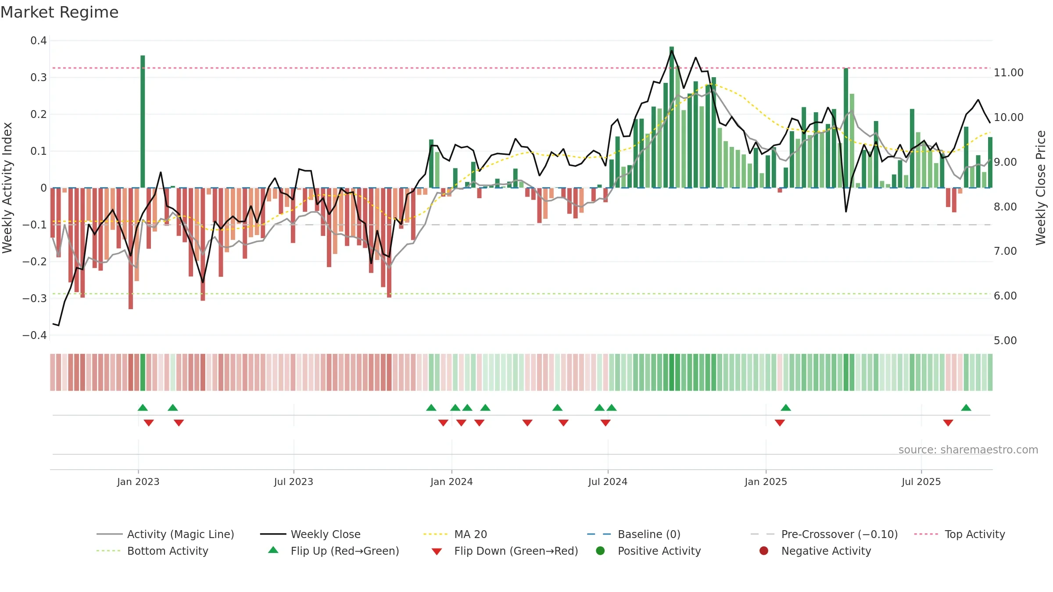This screenshot has width=1053, height=592.
Task: Click the 11.00 price tick label
Action: point(1009,72)
